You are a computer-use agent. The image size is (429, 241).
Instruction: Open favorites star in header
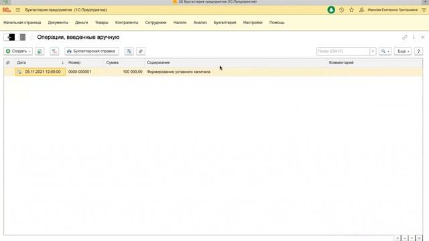(x=351, y=10)
